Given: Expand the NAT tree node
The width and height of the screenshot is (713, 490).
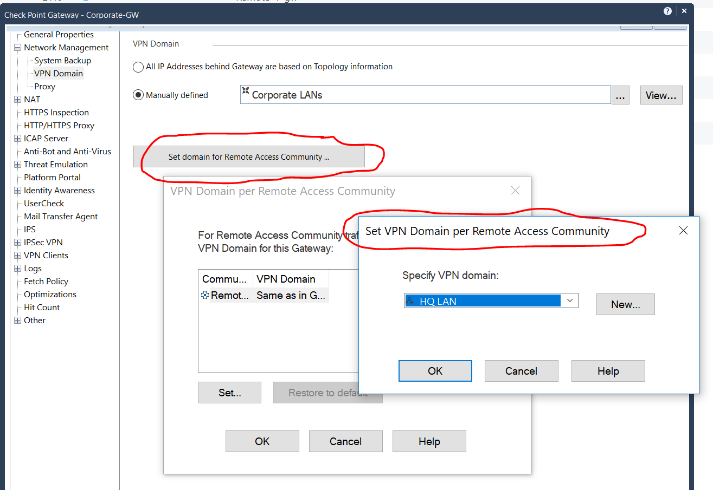Looking at the screenshot, I should (17, 100).
